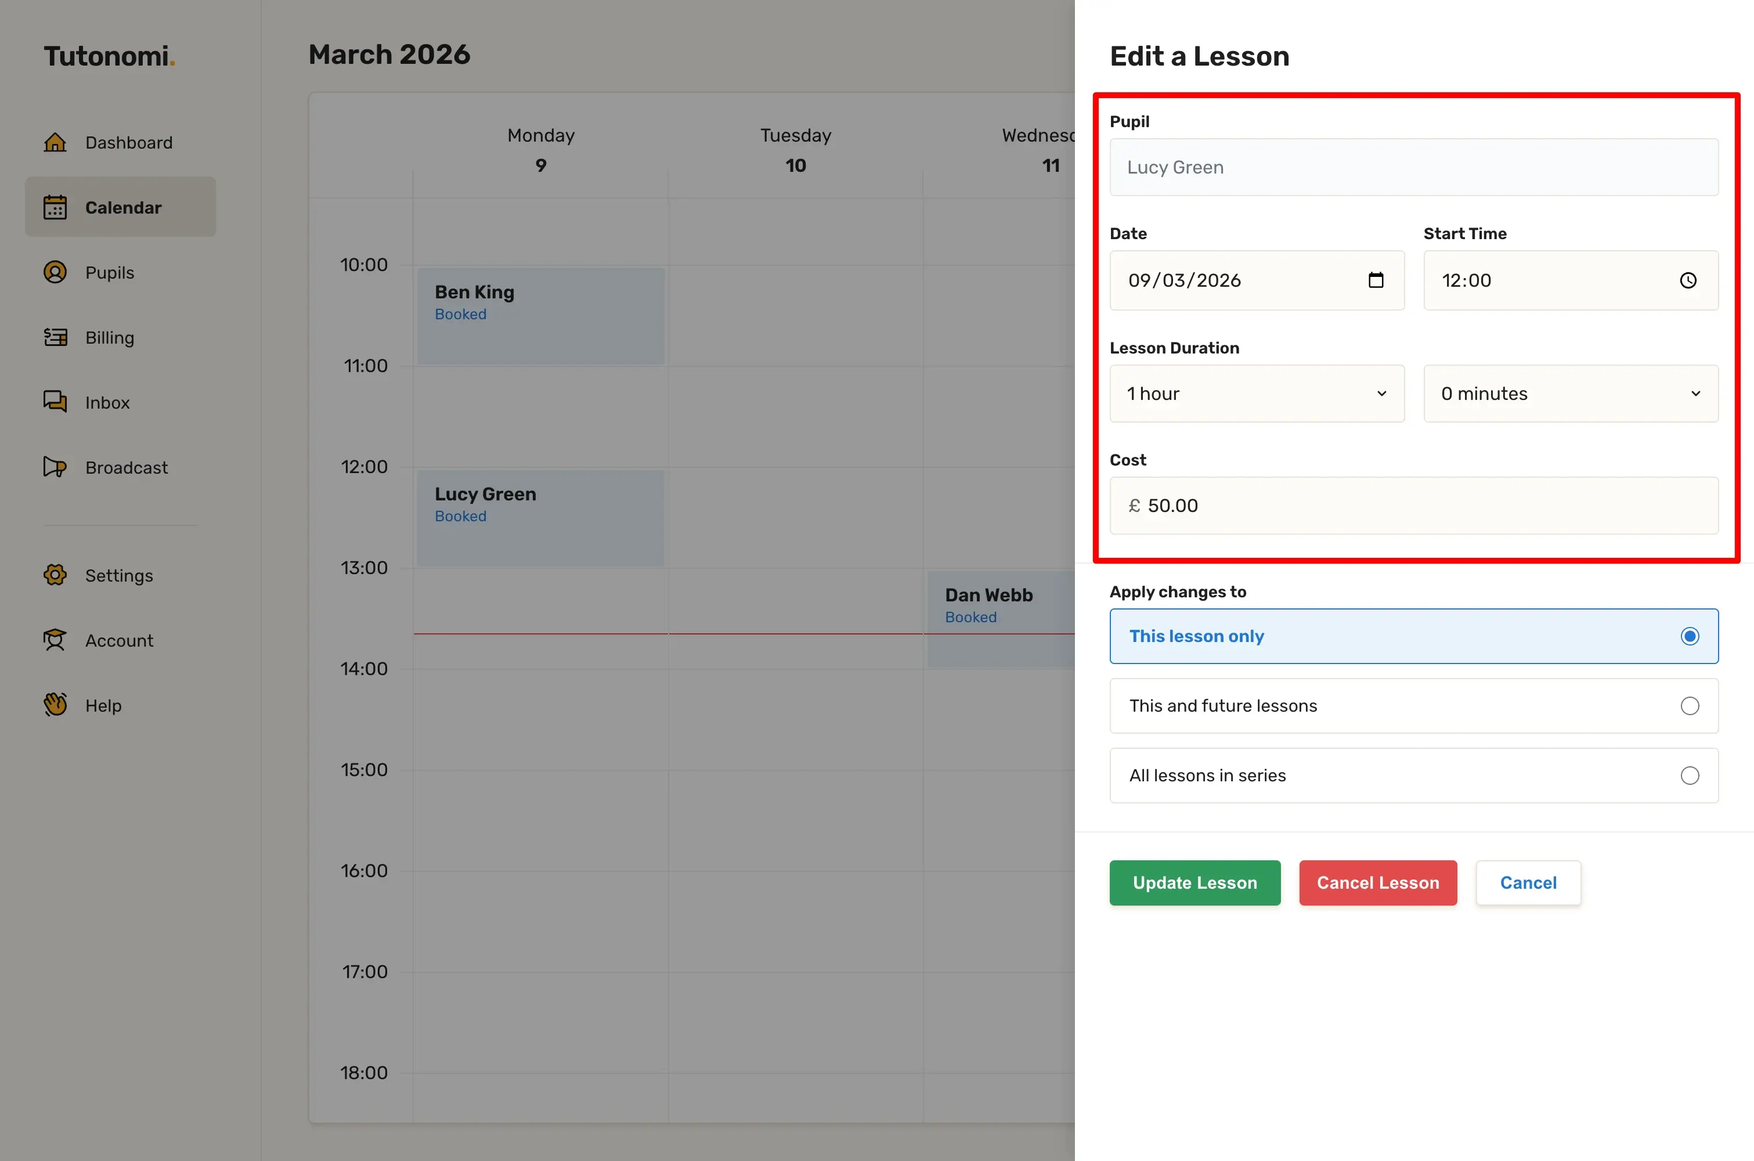Expand the '0 minutes' dropdown
This screenshot has height=1161, width=1754.
click(x=1569, y=394)
